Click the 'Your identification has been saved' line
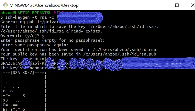Screen dimensions: 195x111 [78, 50]
